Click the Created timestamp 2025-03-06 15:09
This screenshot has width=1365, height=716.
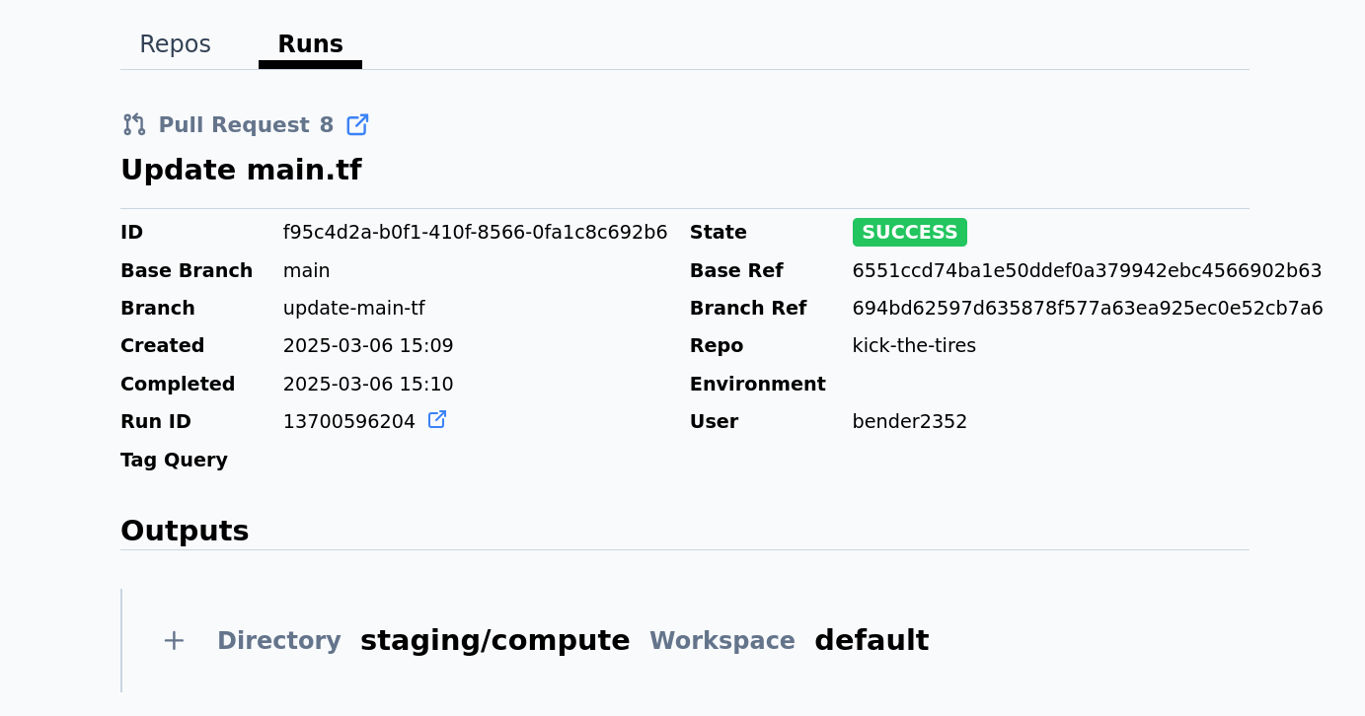[x=368, y=346]
